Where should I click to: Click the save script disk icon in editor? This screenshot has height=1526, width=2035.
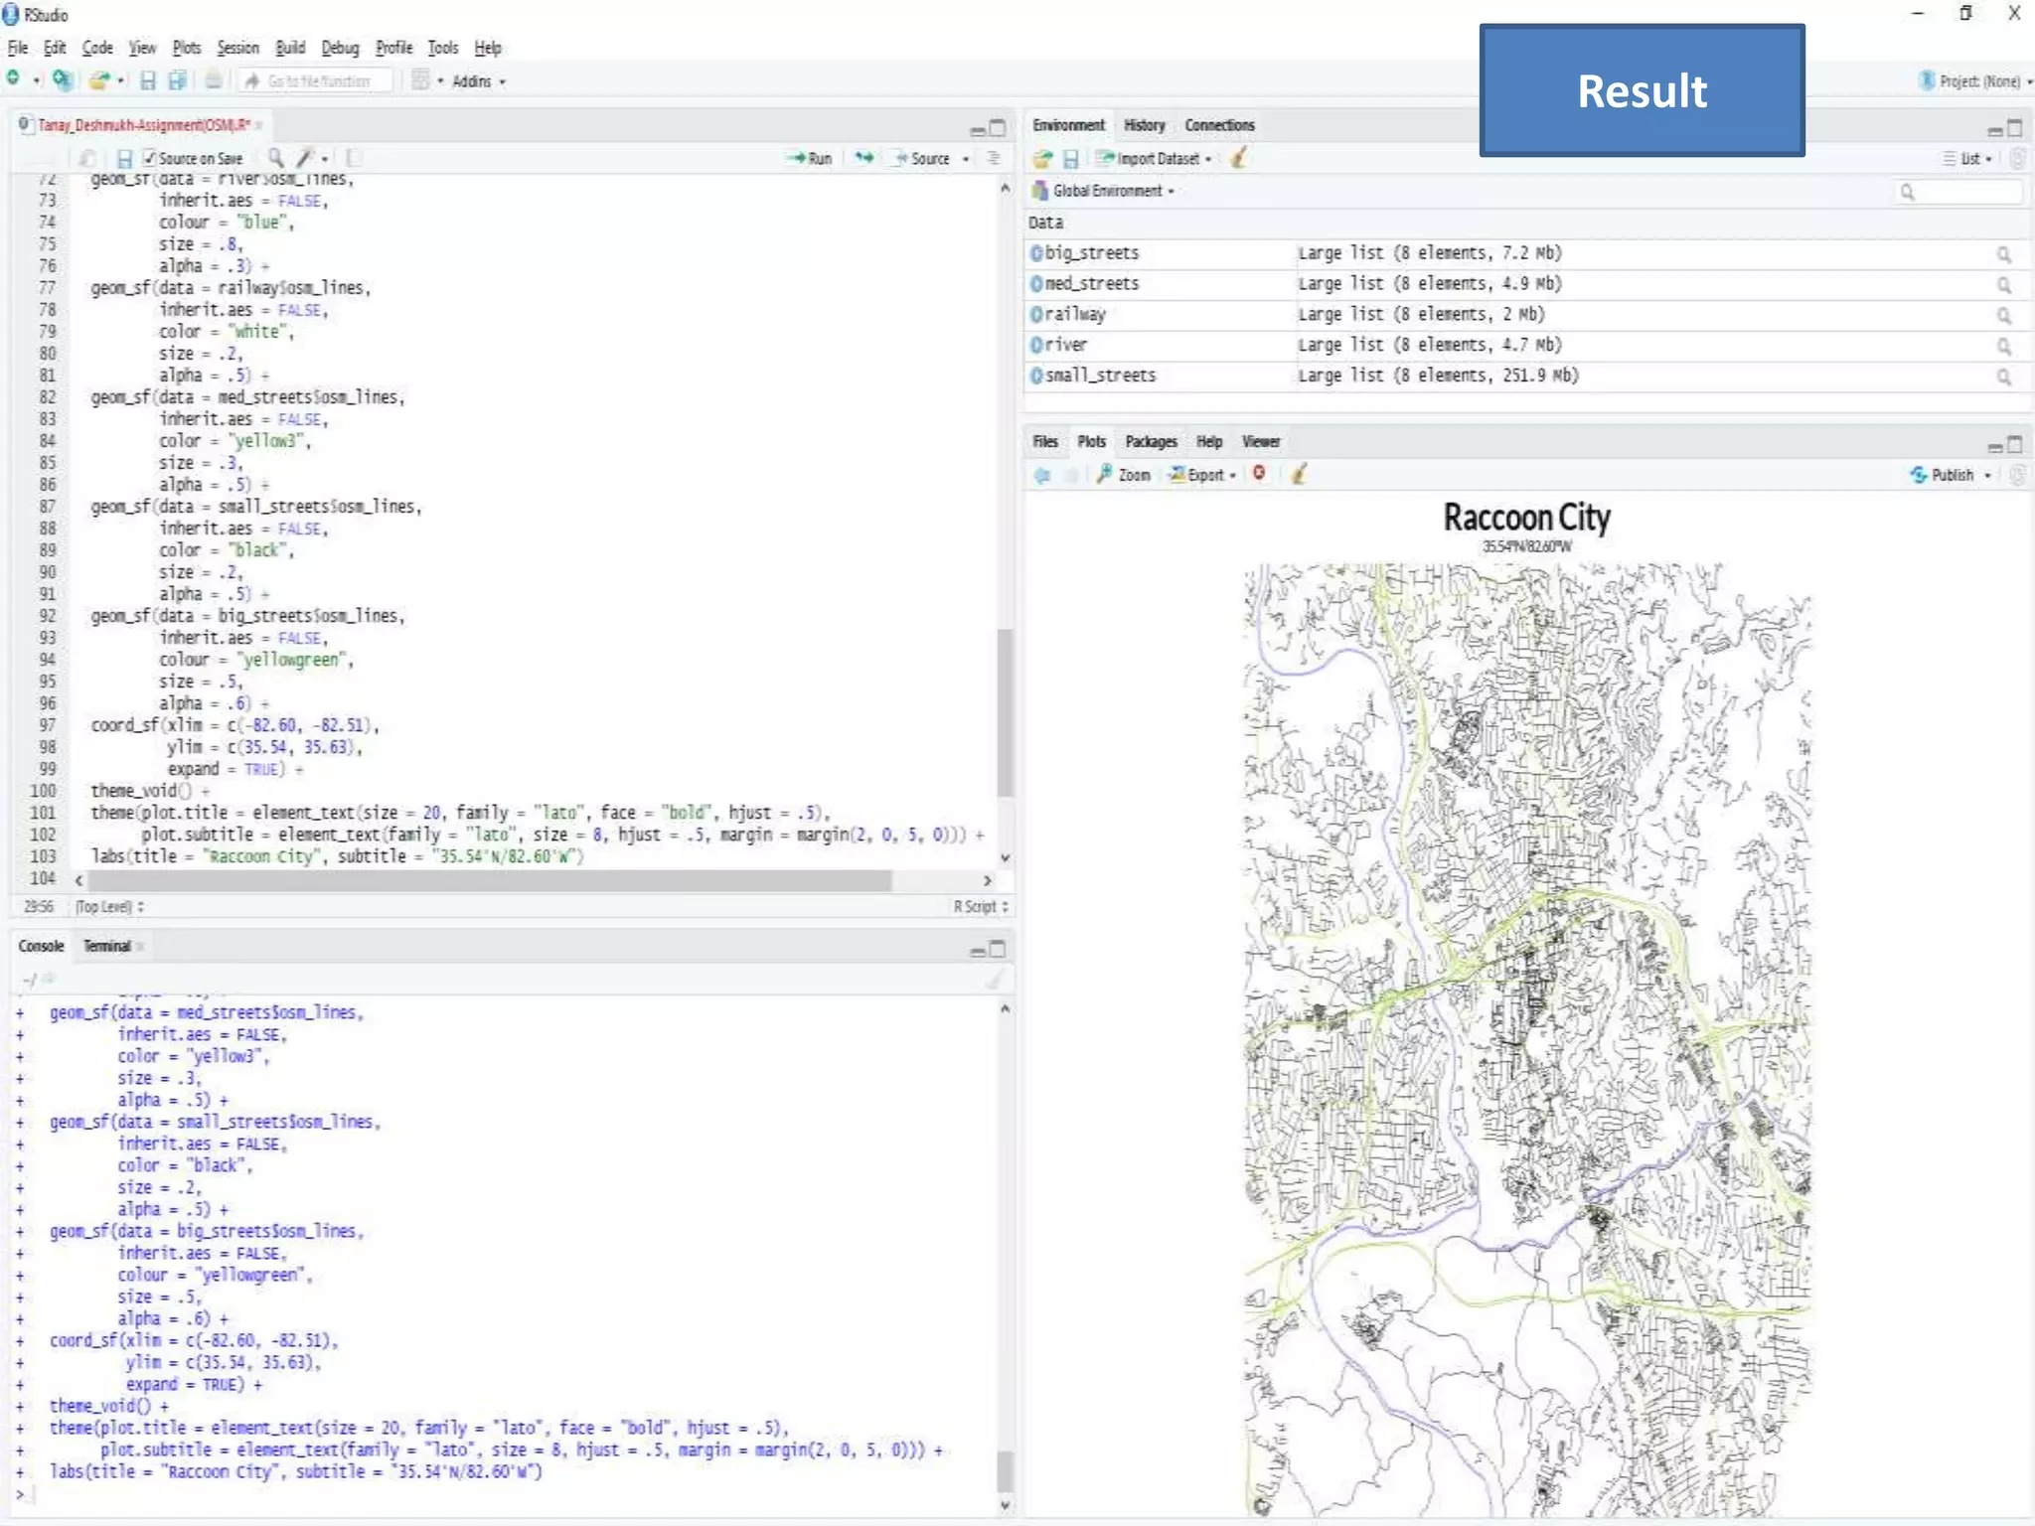124,158
